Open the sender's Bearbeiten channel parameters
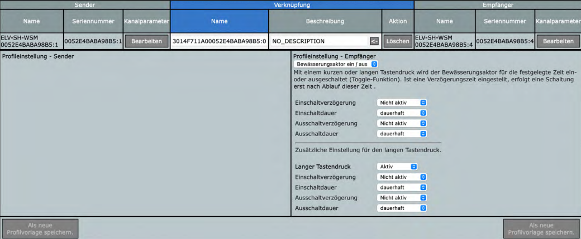Viewport: 581px width, 239px height. (147, 41)
